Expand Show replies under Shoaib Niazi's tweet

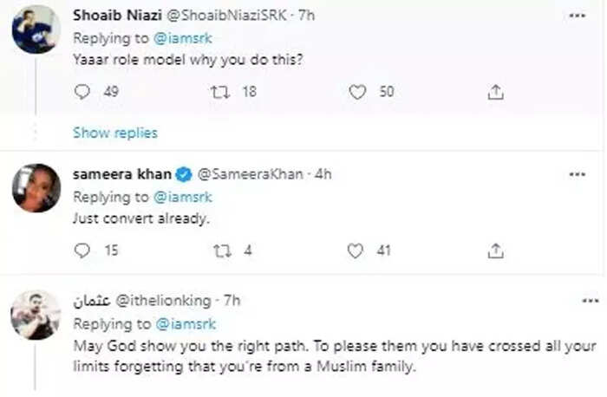(x=115, y=133)
